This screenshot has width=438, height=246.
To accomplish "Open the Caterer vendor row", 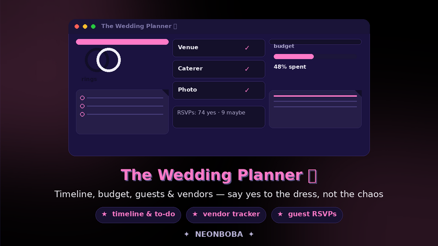I will pos(219,69).
